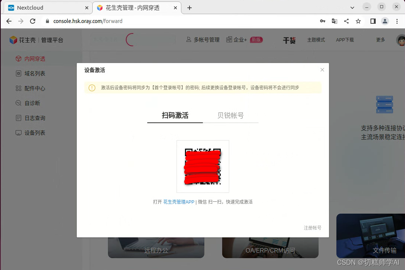Click the site lock icon
The height and width of the screenshot is (270, 405).
click(47, 21)
